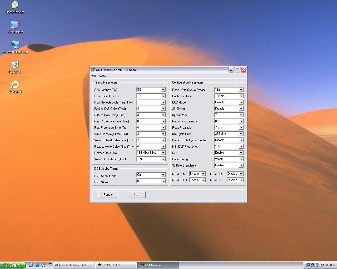This screenshot has height=269, width=337.
Task: Click A64 Tweaker taskbar button
Action: coord(158,265)
